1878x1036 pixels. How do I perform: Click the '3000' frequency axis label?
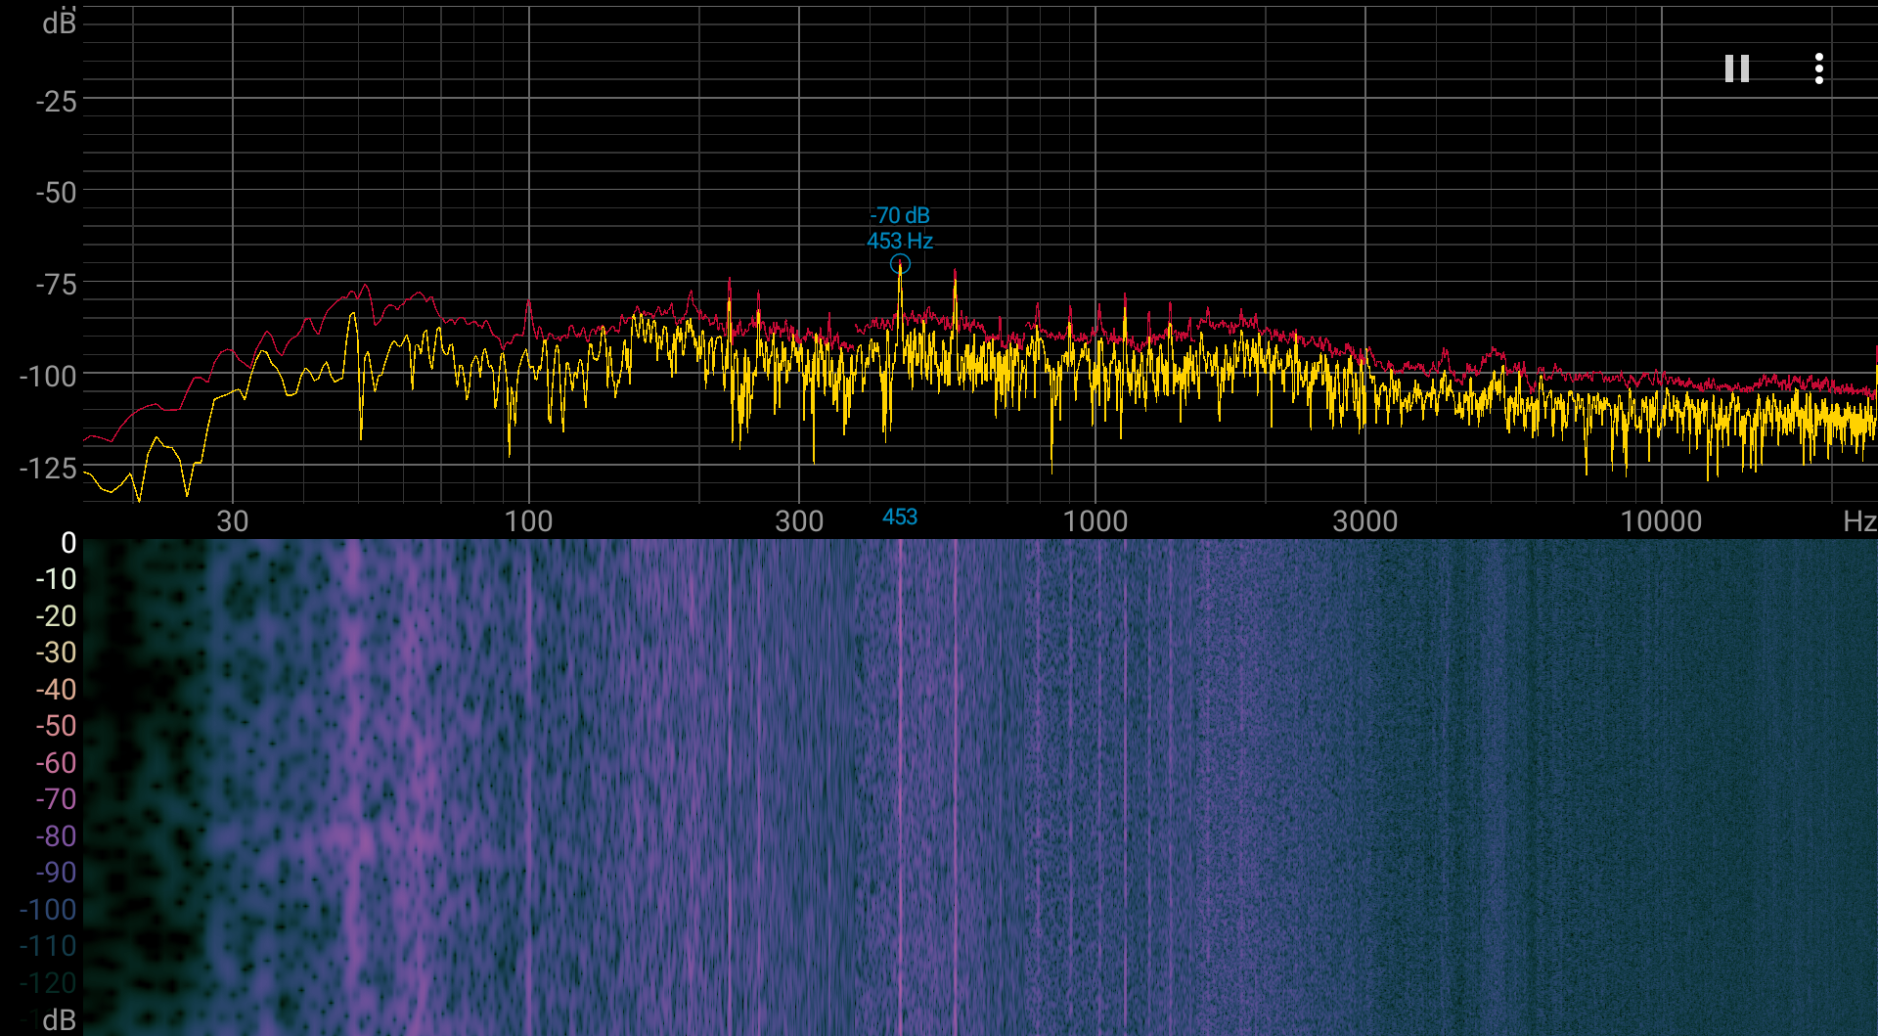(1365, 521)
